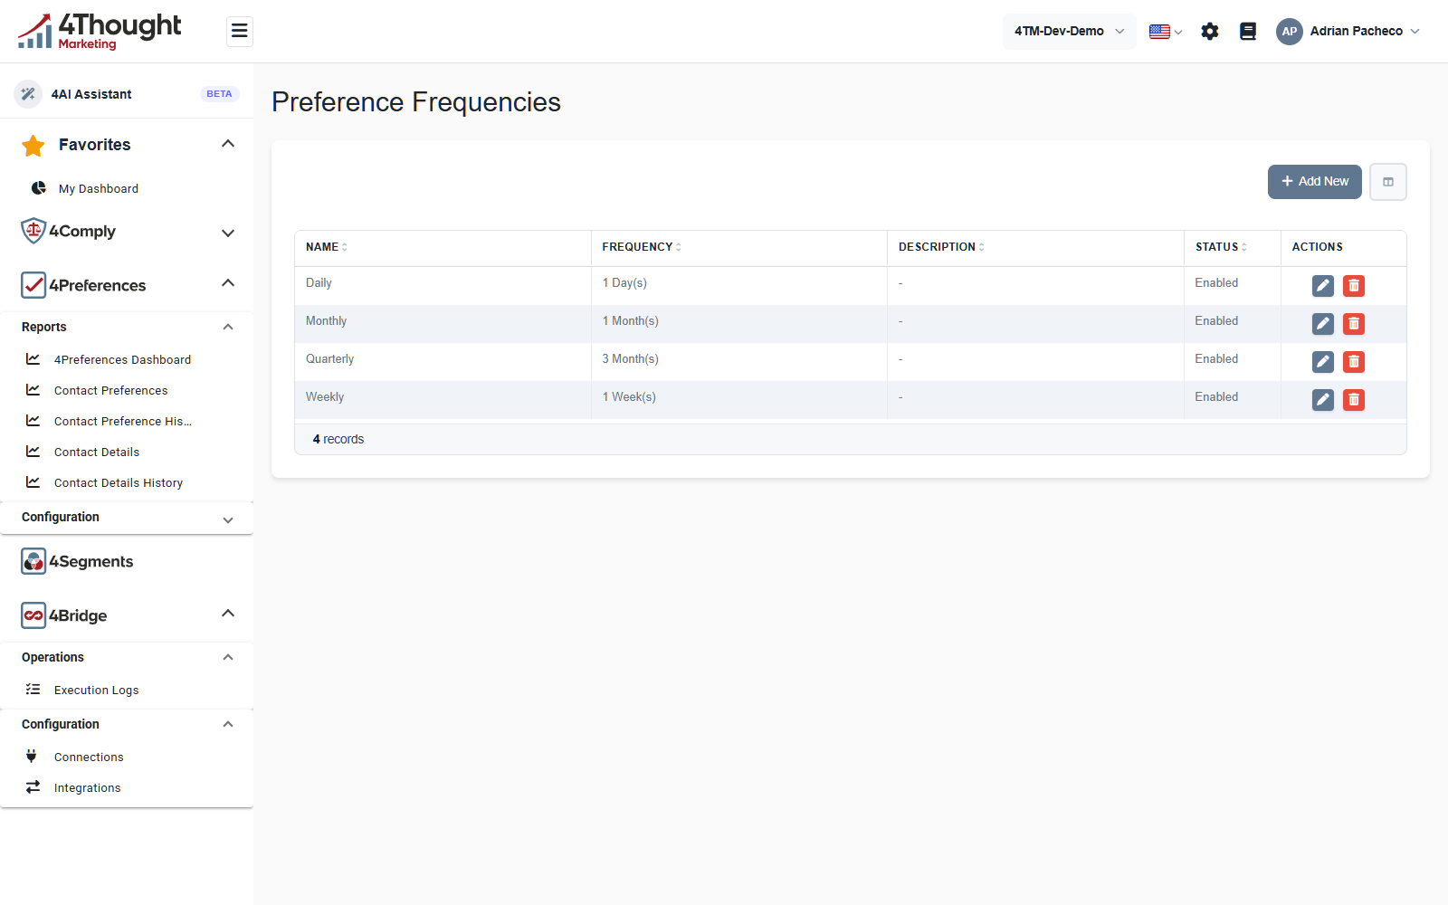Click chart icon beside Contact Preferences
The image size is (1448, 905).
pyautogui.click(x=33, y=389)
